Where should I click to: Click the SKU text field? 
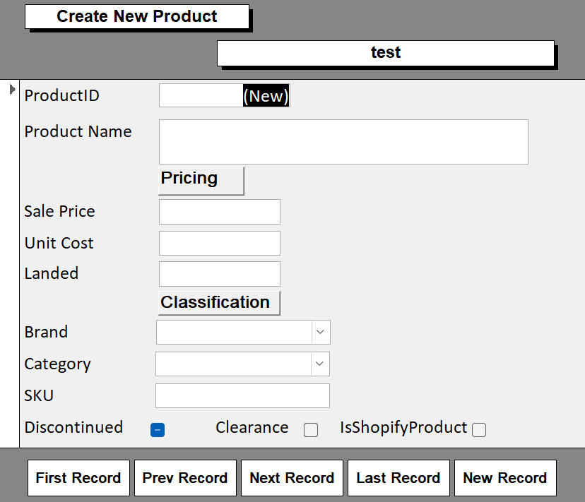coord(242,395)
